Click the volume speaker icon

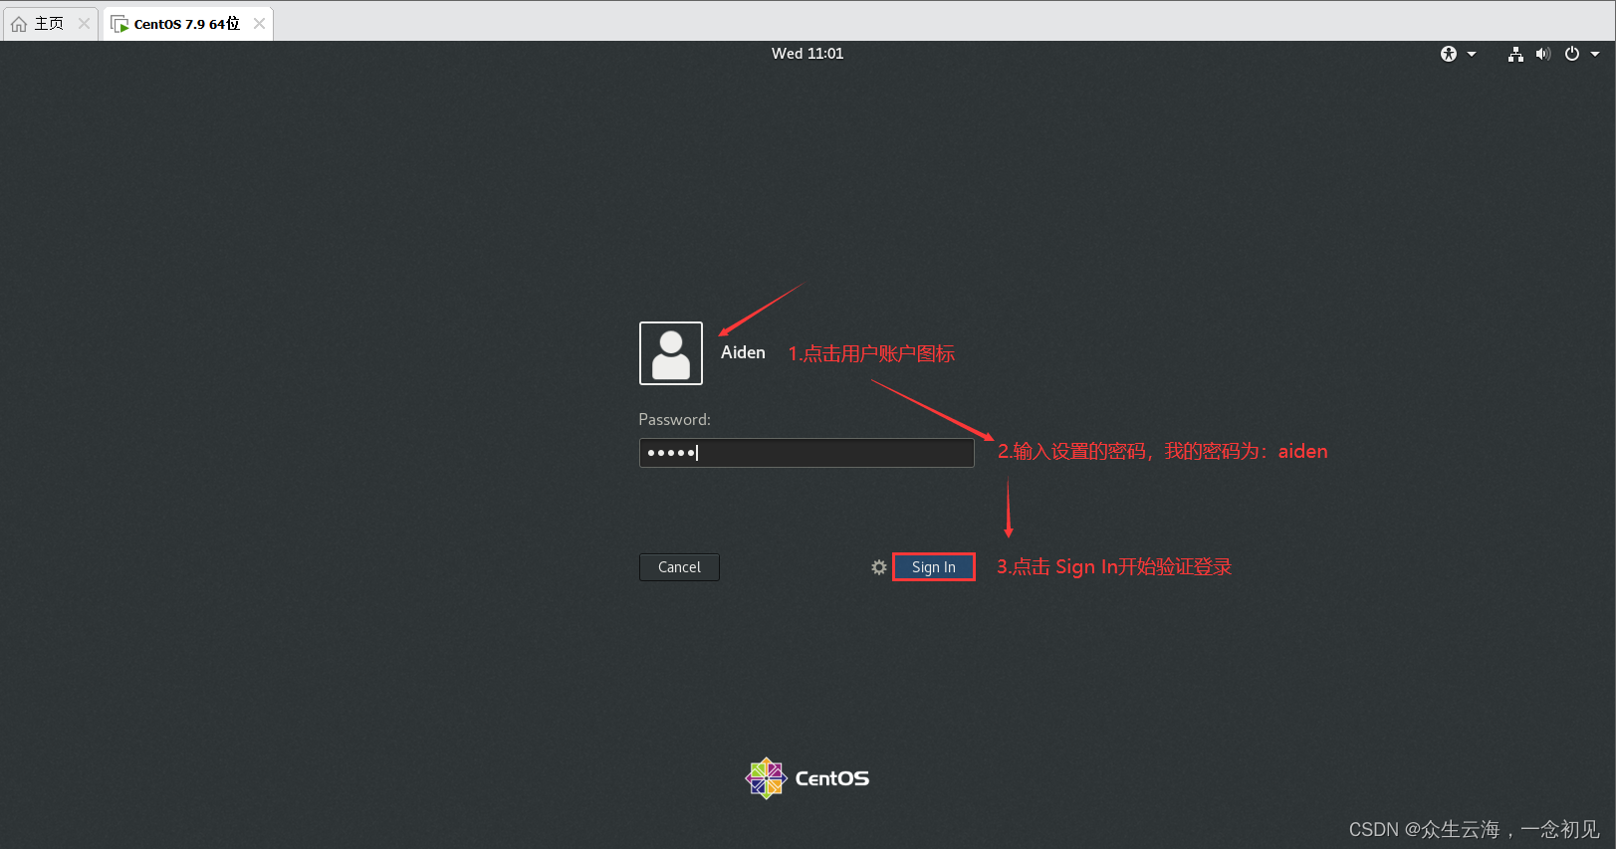pyautogui.click(x=1542, y=54)
